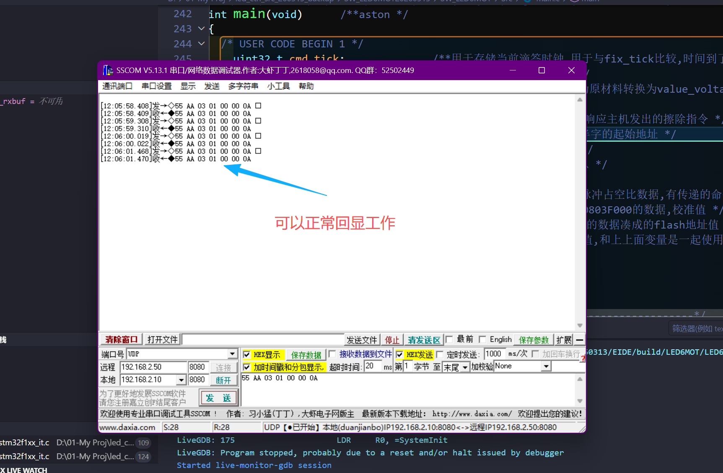Click the 筛选器 filter field in the editor
The image size is (723, 473).
(696, 328)
